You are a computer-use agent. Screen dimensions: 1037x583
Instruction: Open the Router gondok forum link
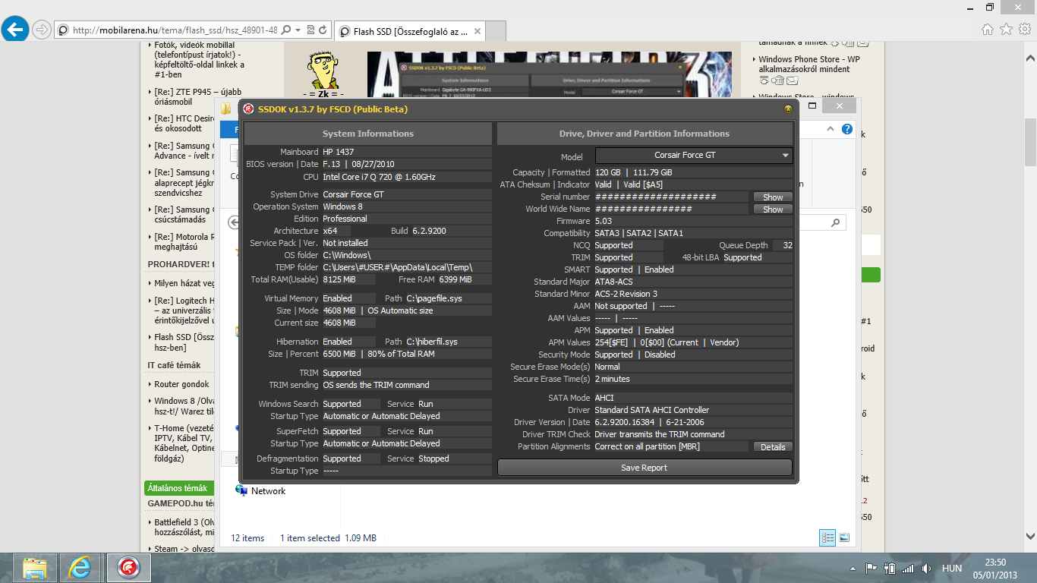181,384
